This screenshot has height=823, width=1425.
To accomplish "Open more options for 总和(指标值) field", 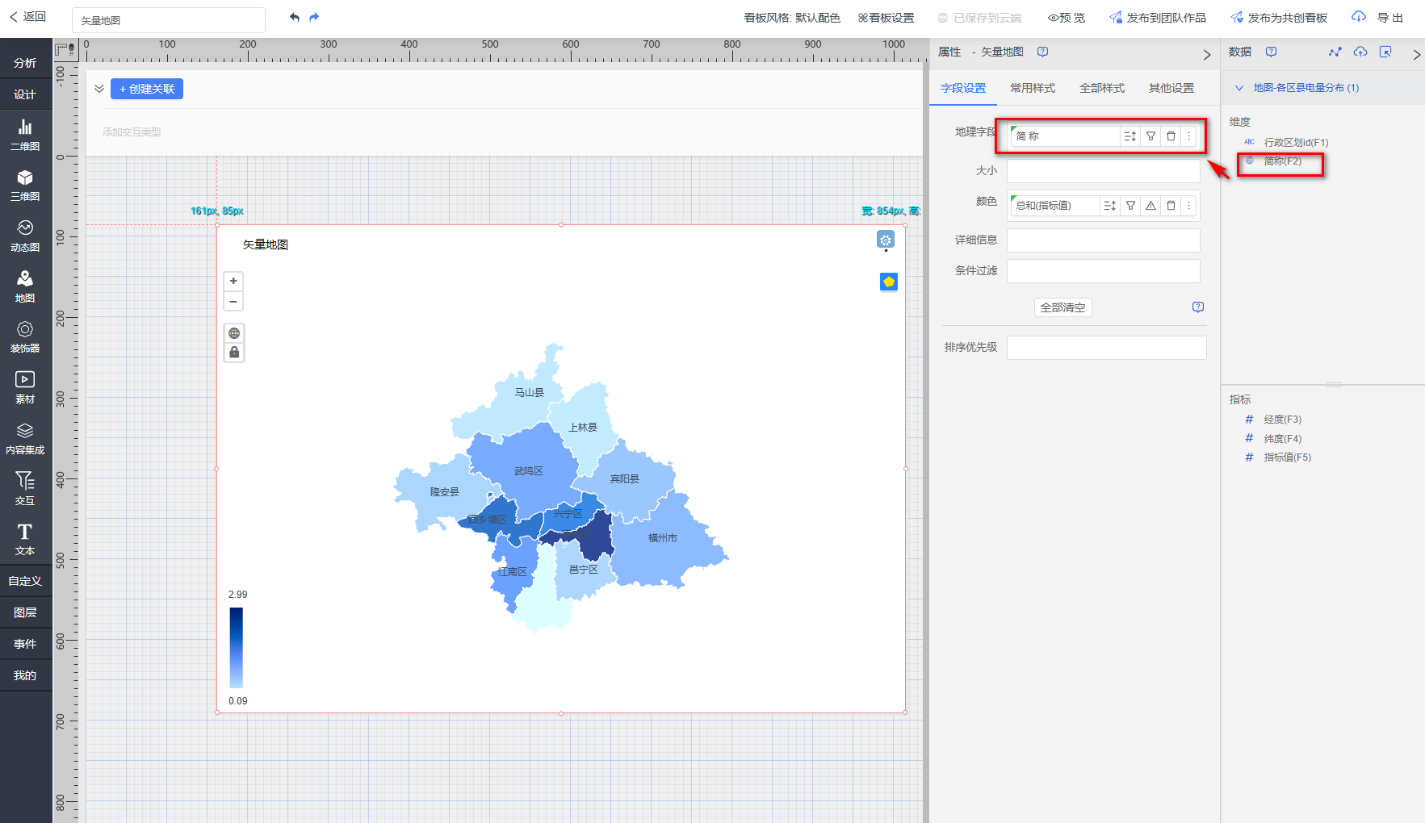I will tap(1188, 206).
